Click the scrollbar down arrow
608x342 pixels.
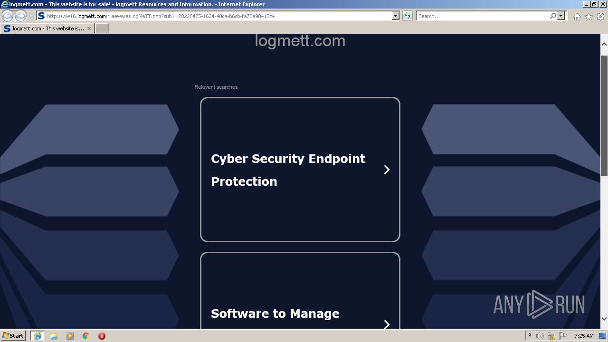[604, 319]
